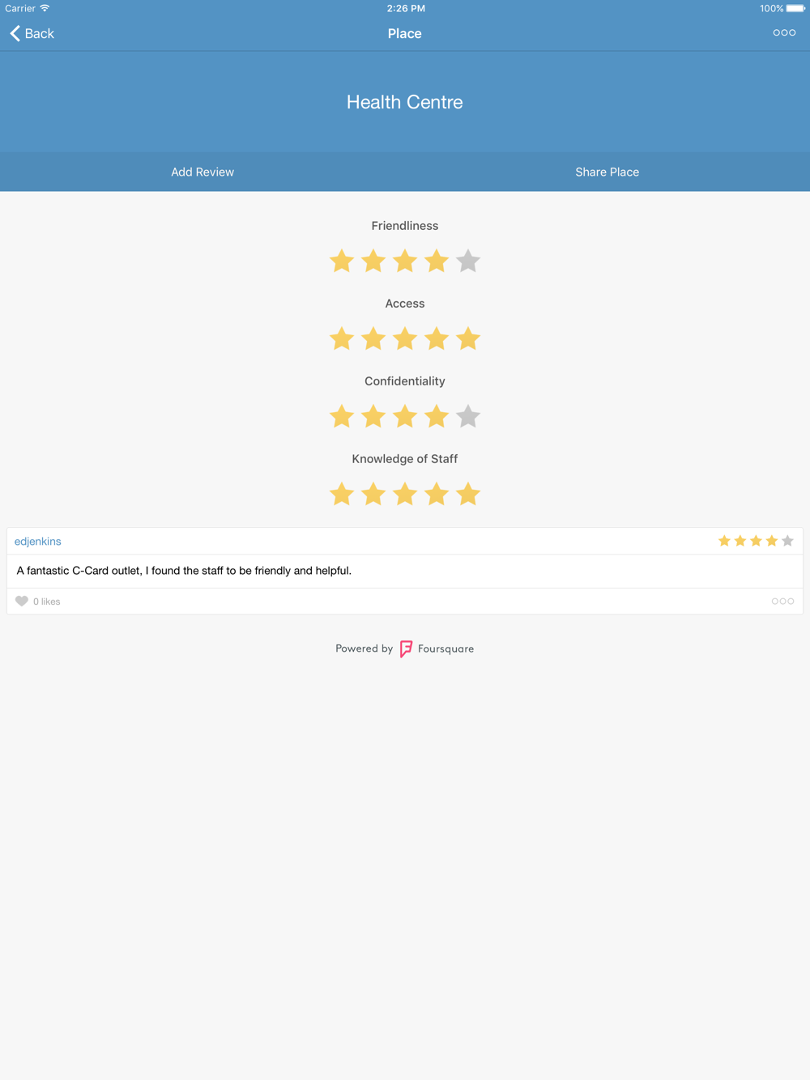Select the grey fifth star under Confidentiality
The height and width of the screenshot is (1080, 810).
468,416
